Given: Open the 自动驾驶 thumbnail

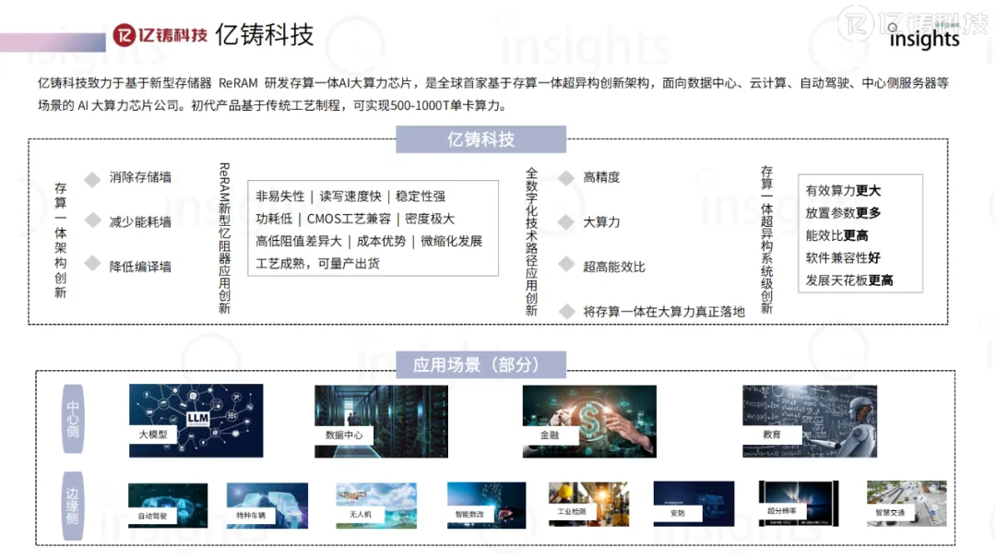Looking at the screenshot, I should 168,506.
